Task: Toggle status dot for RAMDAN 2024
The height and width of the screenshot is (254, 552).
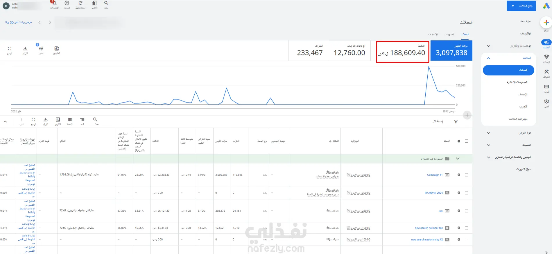Action: (x=459, y=193)
